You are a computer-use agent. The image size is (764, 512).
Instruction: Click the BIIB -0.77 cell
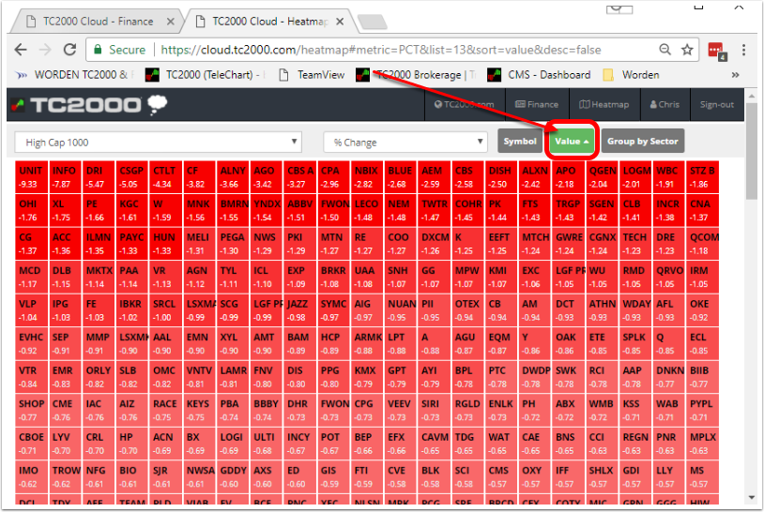pyautogui.click(x=704, y=377)
